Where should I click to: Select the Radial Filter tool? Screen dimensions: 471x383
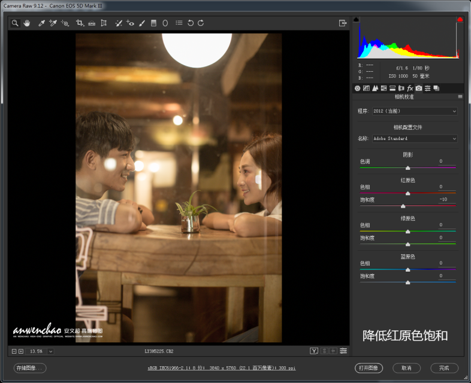pyautogui.click(x=165, y=23)
